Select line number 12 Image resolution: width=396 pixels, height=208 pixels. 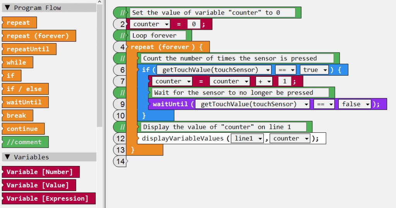pyautogui.click(x=120, y=139)
